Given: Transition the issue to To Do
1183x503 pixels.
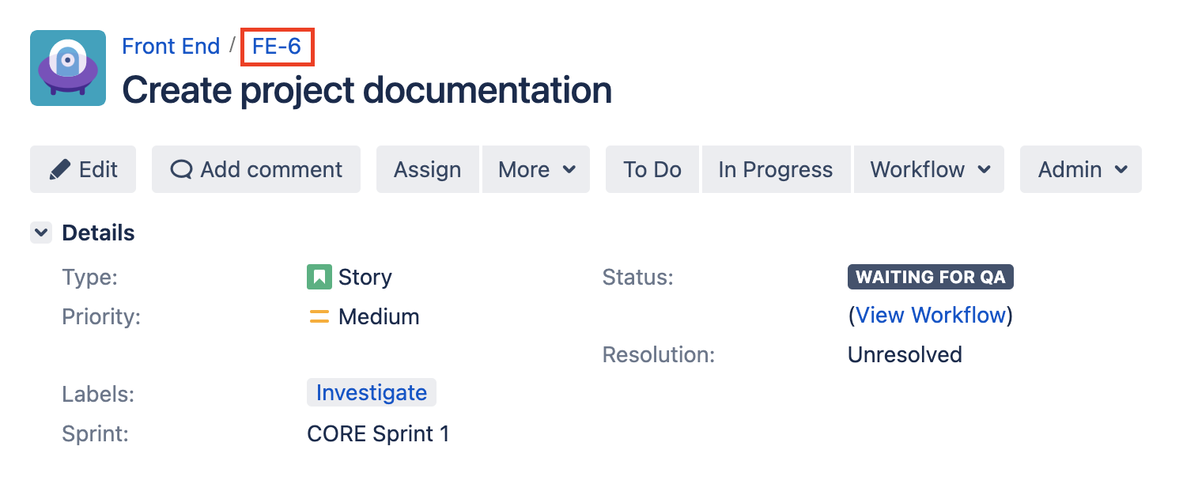Looking at the screenshot, I should [x=652, y=169].
